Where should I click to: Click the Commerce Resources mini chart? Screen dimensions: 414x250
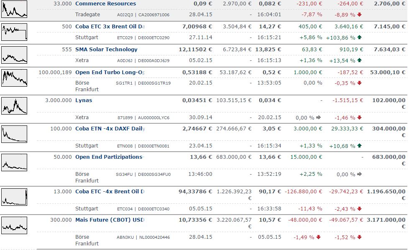[14, 9]
